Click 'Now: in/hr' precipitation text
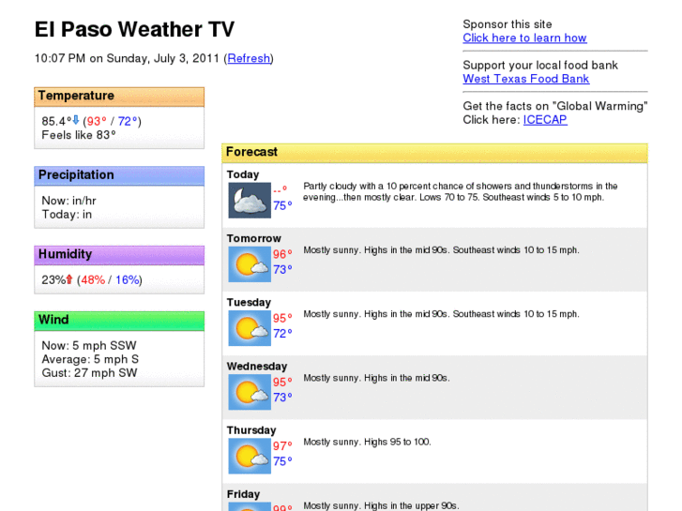Image resolution: width=682 pixels, height=511 pixels. (x=68, y=201)
